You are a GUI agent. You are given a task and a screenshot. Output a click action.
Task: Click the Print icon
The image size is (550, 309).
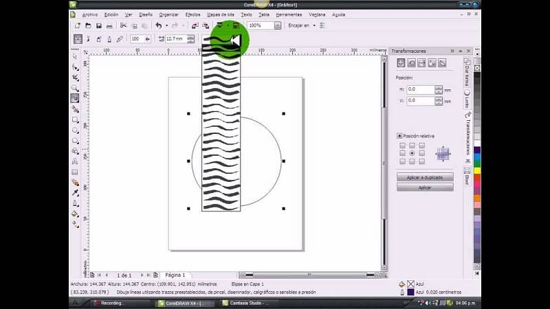109,25
